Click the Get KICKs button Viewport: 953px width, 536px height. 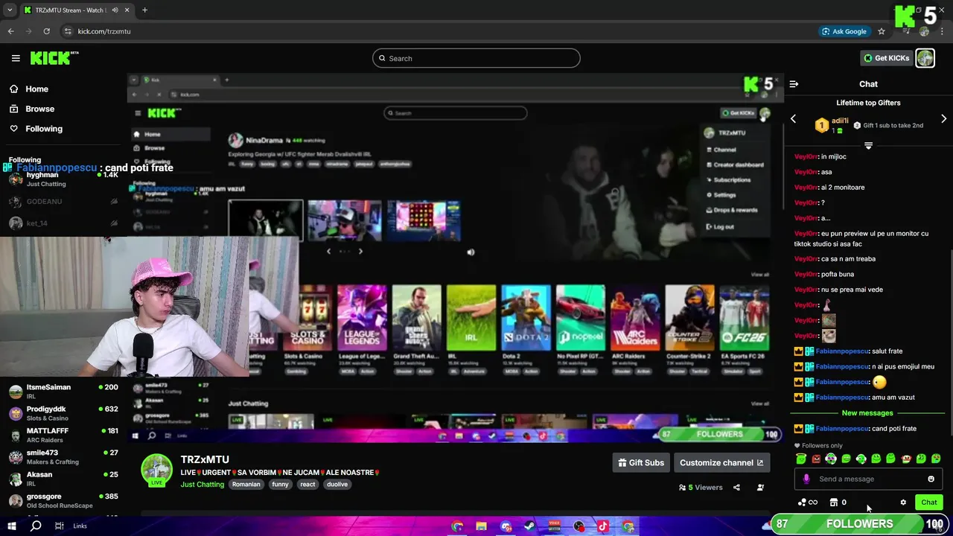click(886, 58)
